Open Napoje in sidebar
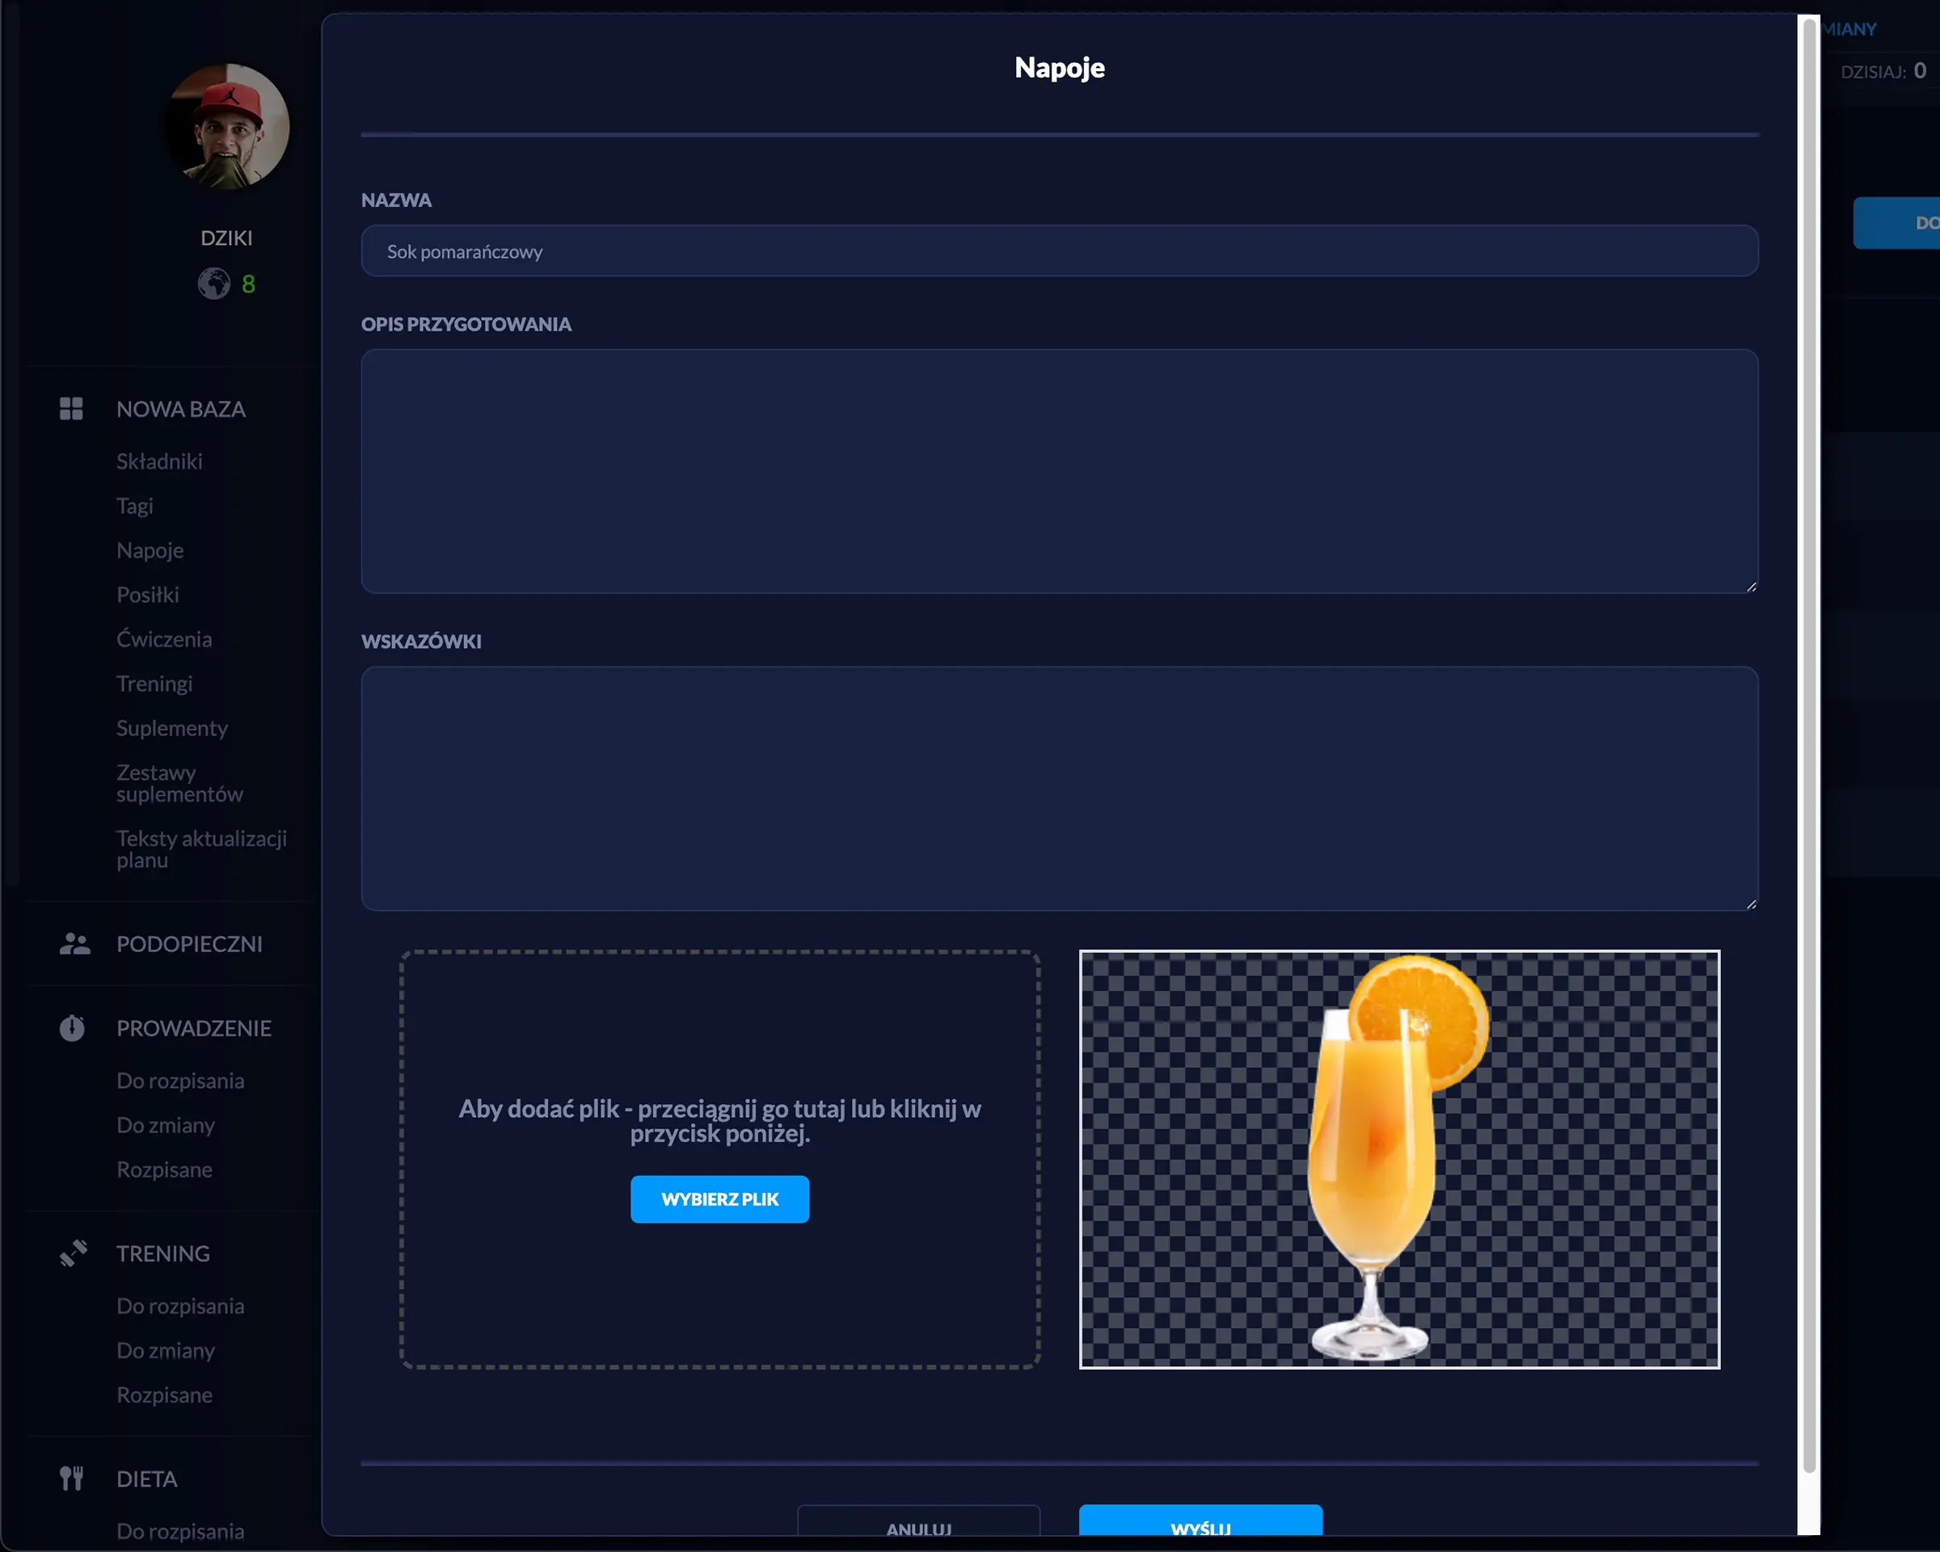Image resolution: width=1940 pixels, height=1552 pixels. pyautogui.click(x=150, y=550)
